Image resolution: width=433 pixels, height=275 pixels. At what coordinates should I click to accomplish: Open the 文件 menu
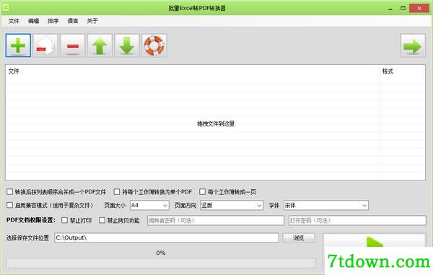coord(14,21)
